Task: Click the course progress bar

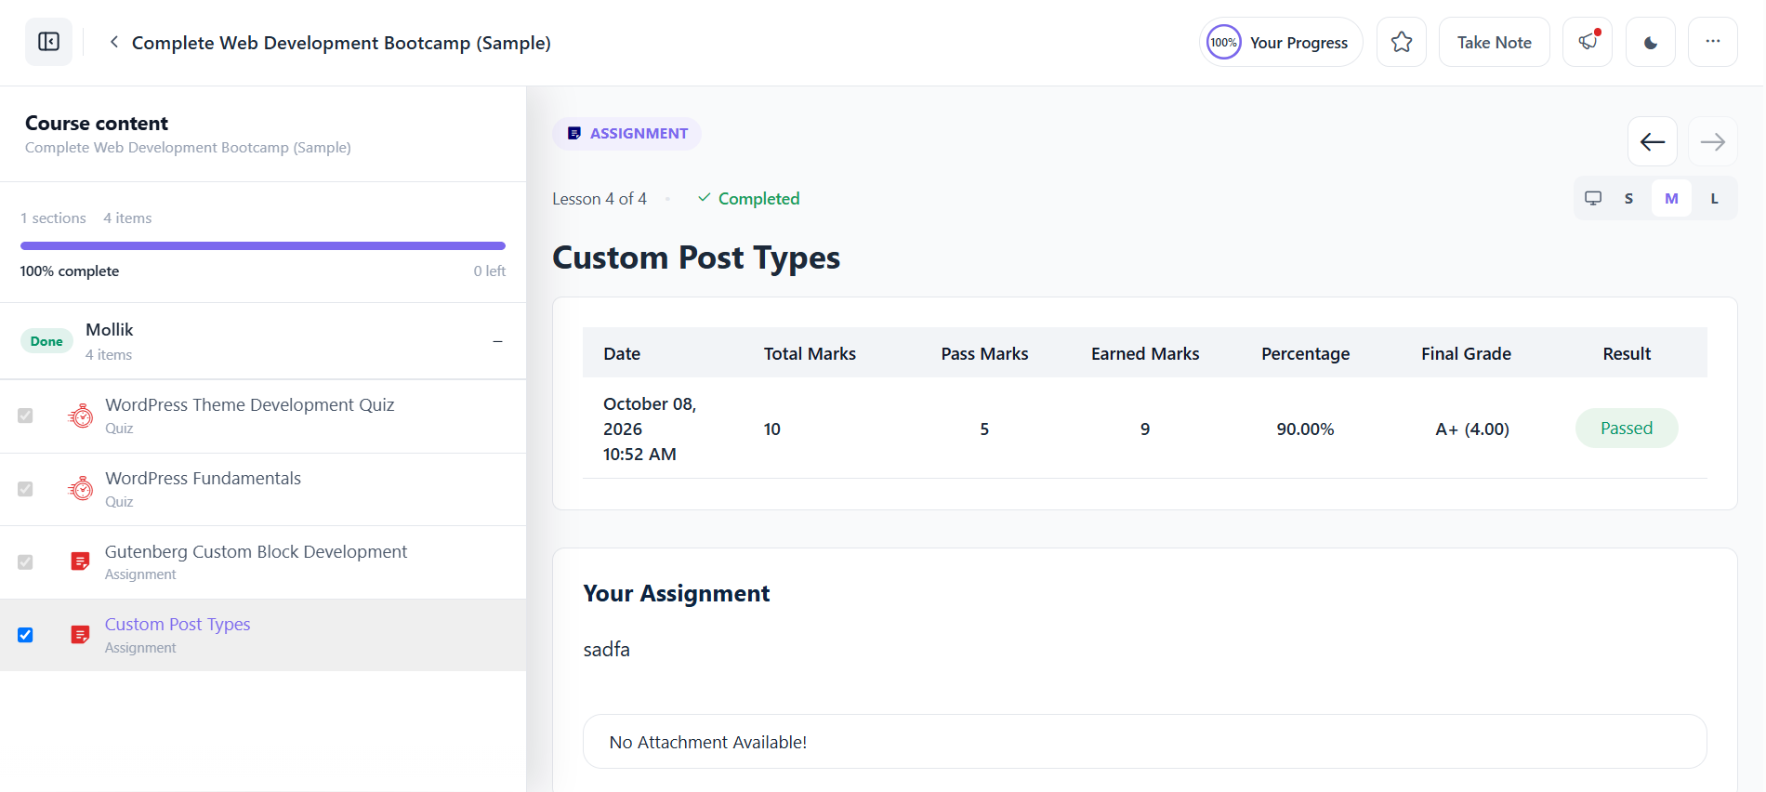Action: 263,246
